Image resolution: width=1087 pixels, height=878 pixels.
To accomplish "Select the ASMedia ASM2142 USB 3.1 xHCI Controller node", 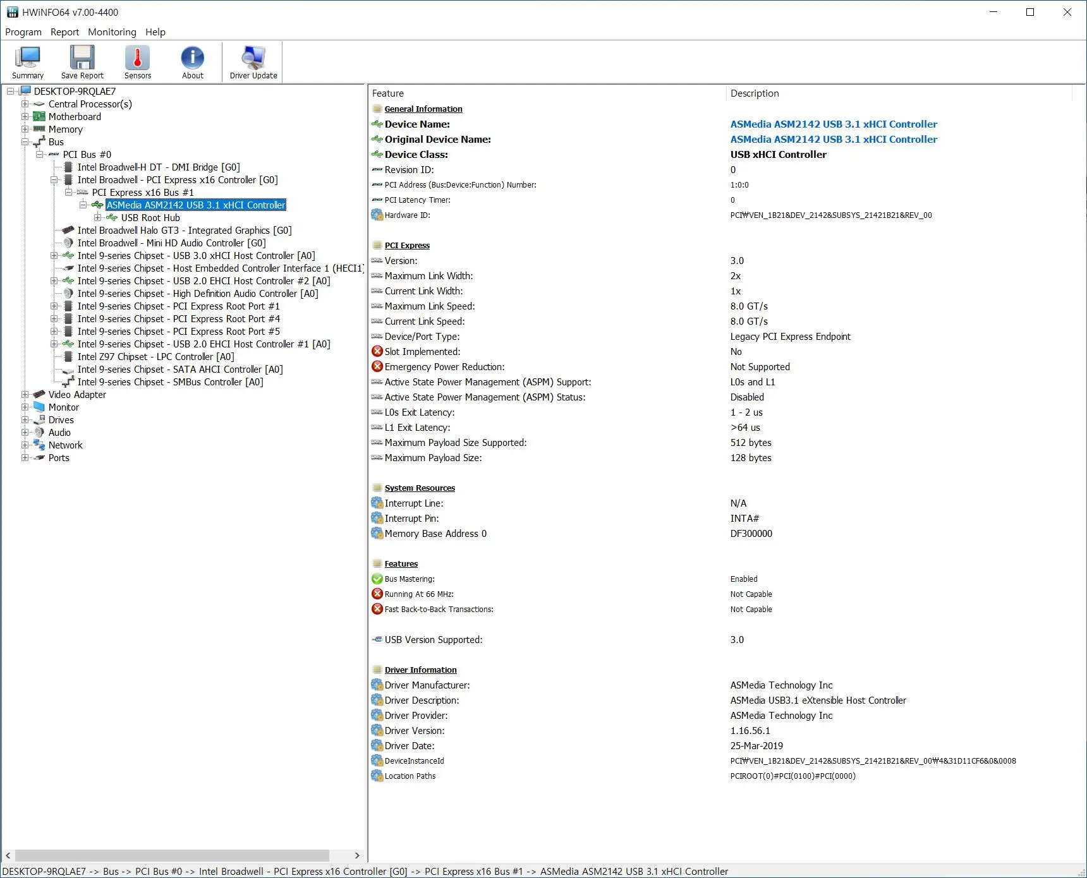I will [196, 205].
